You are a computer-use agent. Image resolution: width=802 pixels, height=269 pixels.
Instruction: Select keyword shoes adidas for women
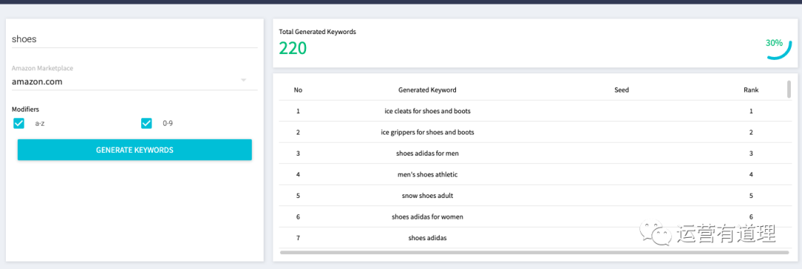point(428,217)
